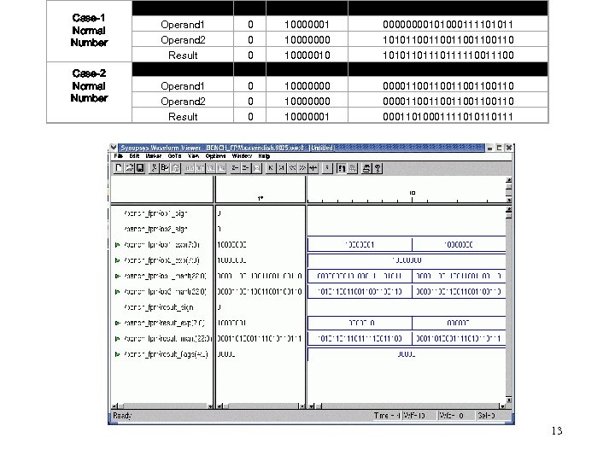
Task: Click the Case-1 Normal Number label
Action: point(89,30)
